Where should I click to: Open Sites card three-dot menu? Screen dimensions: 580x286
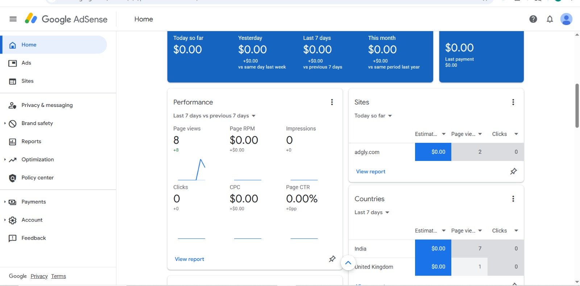513,102
